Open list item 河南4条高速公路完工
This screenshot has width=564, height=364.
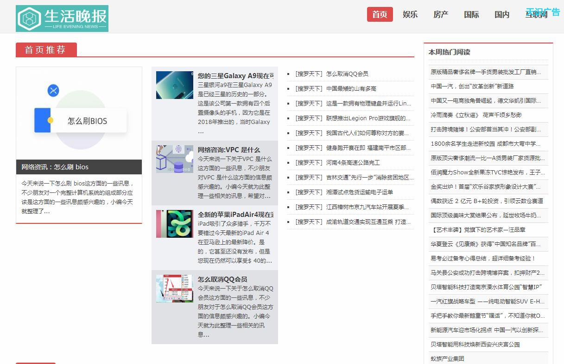tap(353, 162)
